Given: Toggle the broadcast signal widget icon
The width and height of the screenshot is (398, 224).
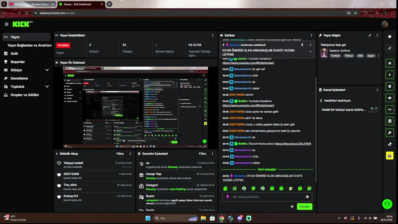Looking at the screenshot, I should tap(390, 110).
